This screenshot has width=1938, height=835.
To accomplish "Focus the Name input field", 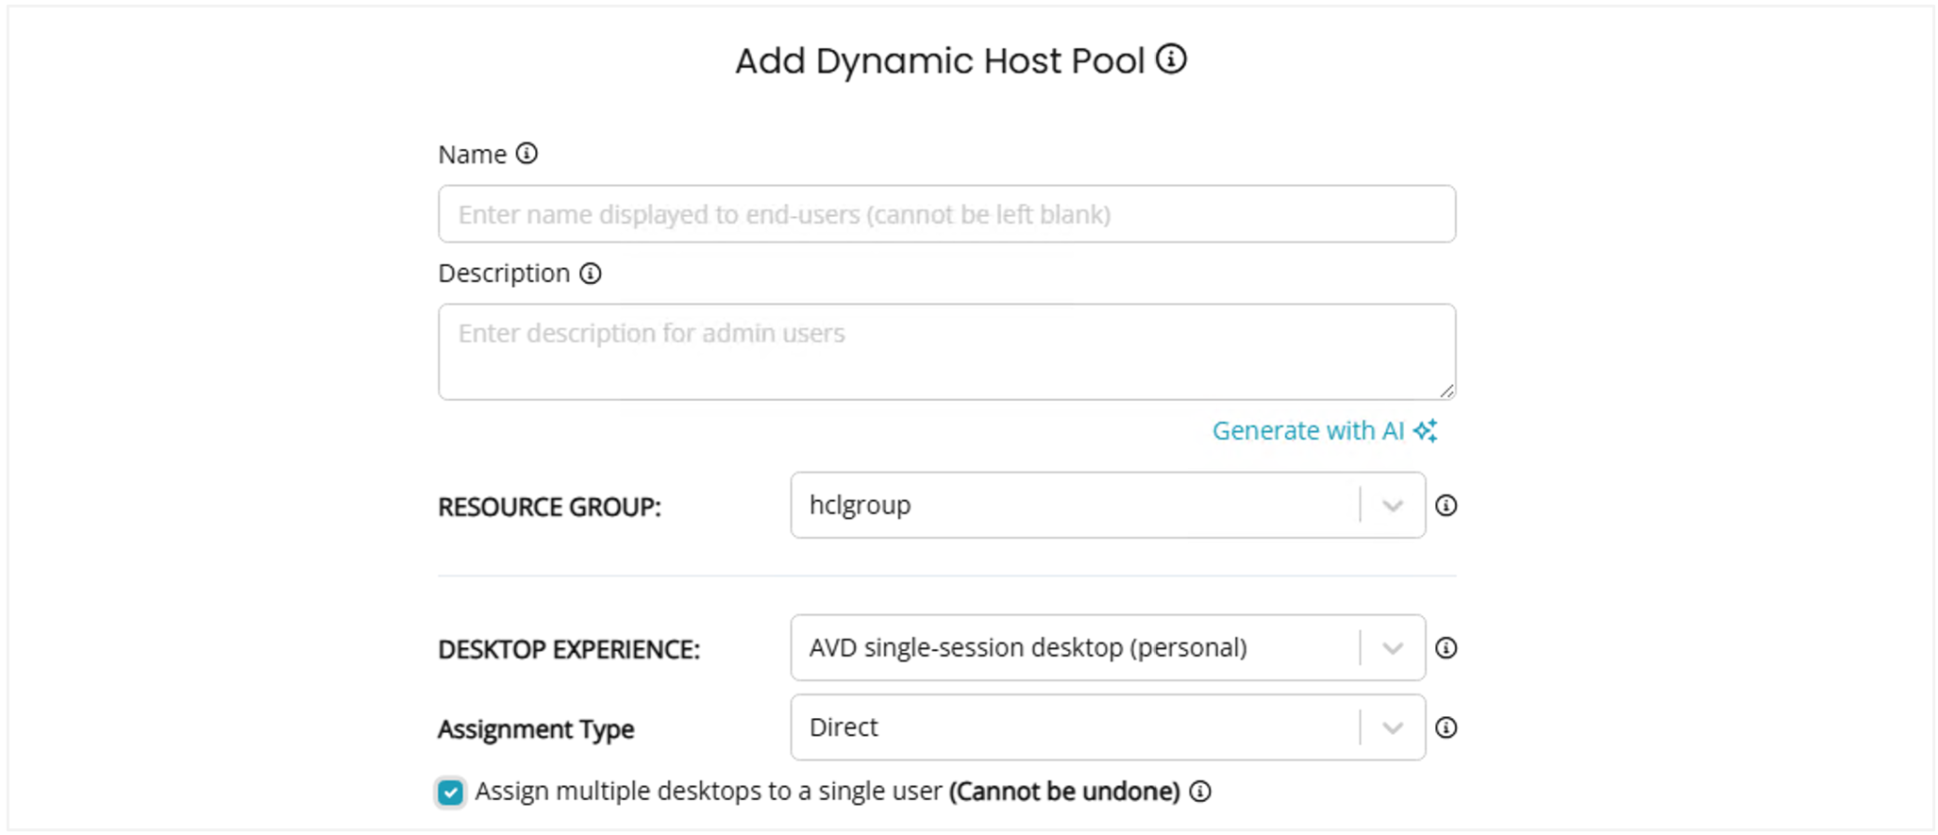I will [946, 214].
